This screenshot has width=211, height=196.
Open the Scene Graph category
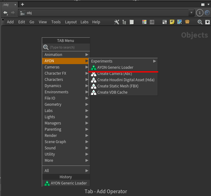click(x=66, y=142)
